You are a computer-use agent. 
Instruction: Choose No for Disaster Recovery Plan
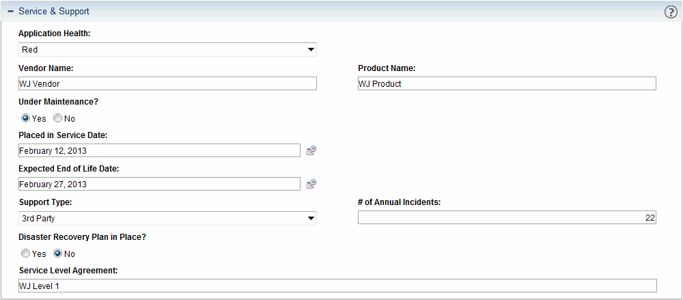coord(58,254)
